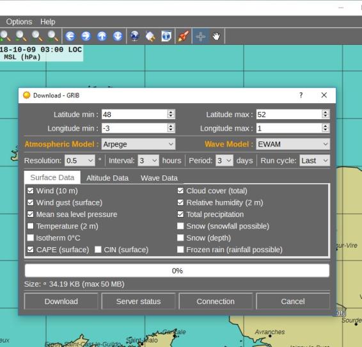
Task: Uncheck Total precipitation checkbox
Action: (x=180, y=214)
